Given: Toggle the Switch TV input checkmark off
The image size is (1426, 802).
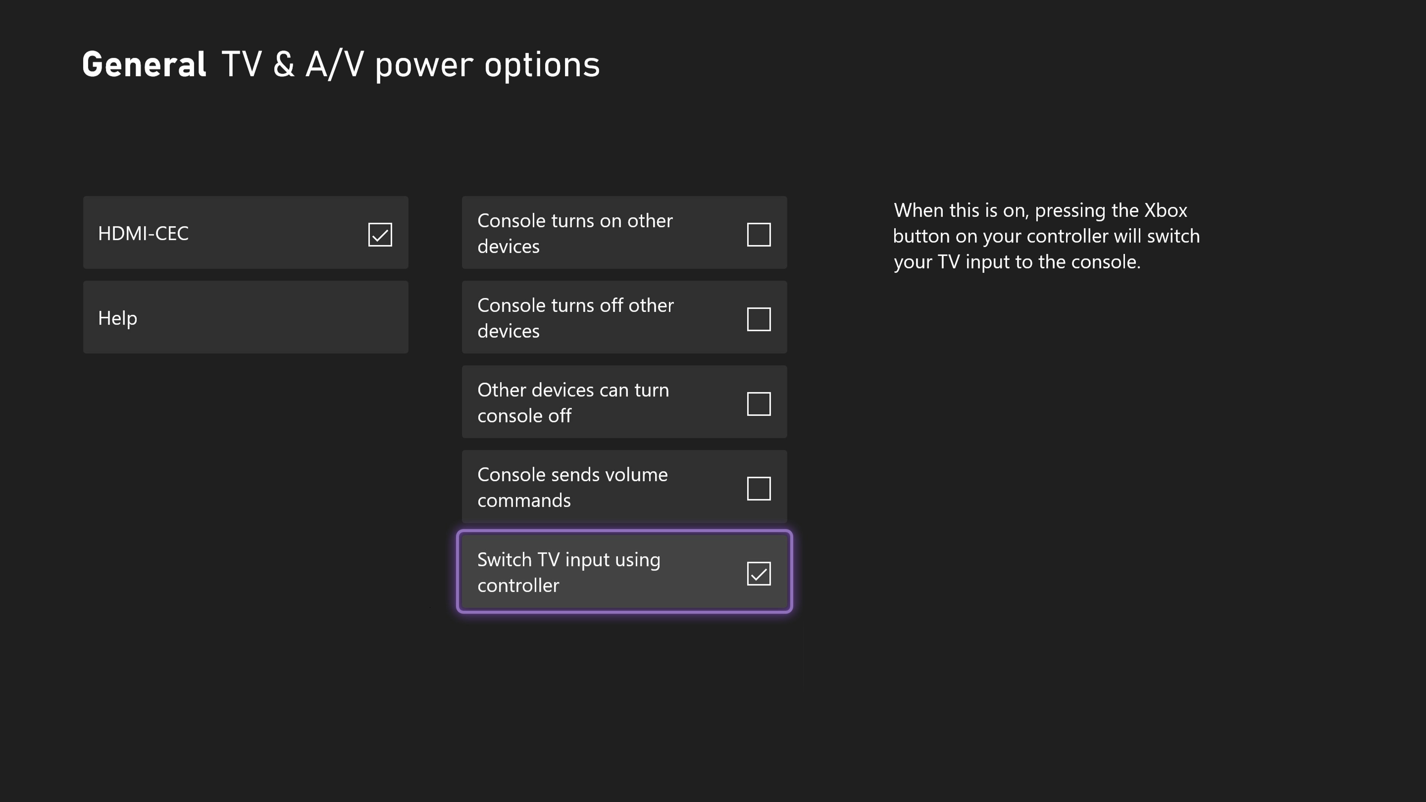Looking at the screenshot, I should click(758, 573).
